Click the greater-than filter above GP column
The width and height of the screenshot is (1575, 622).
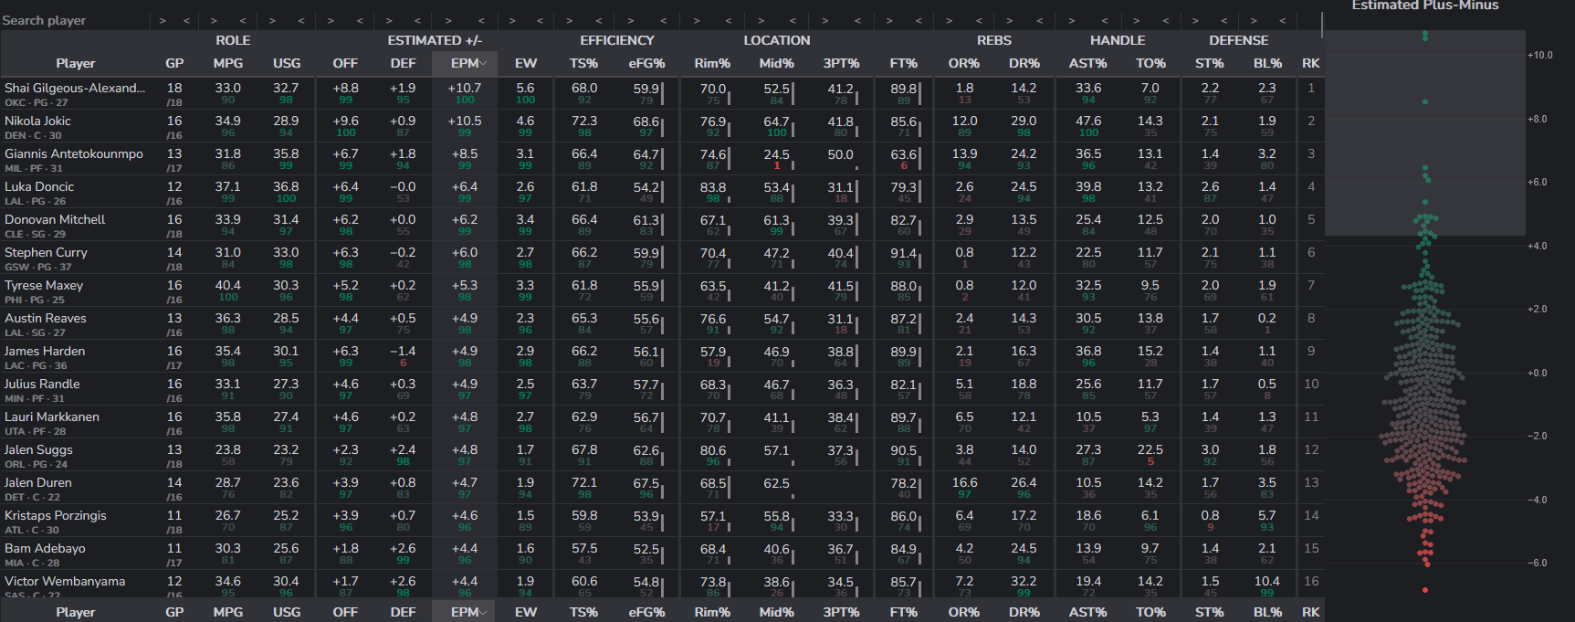click(163, 20)
